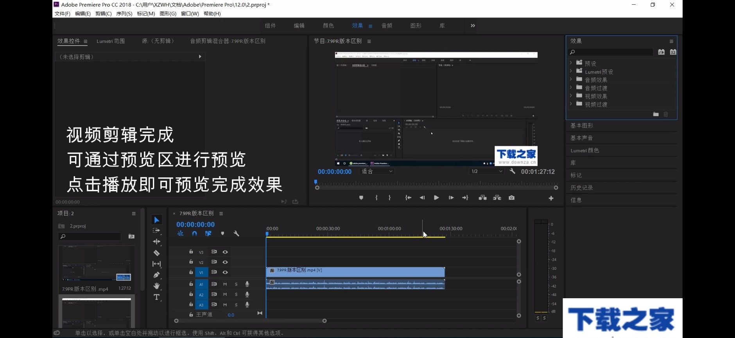This screenshot has width=735, height=338.
Task: Go to In point button
Action: [408, 198]
